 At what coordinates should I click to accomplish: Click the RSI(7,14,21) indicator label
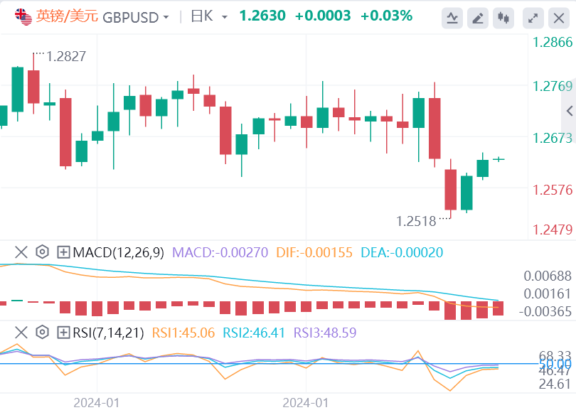pos(108,333)
